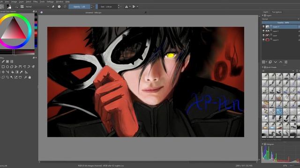Toggle visibility of second layer in list
This screenshot has height=168, width=300.
pyautogui.click(x=263, y=31)
